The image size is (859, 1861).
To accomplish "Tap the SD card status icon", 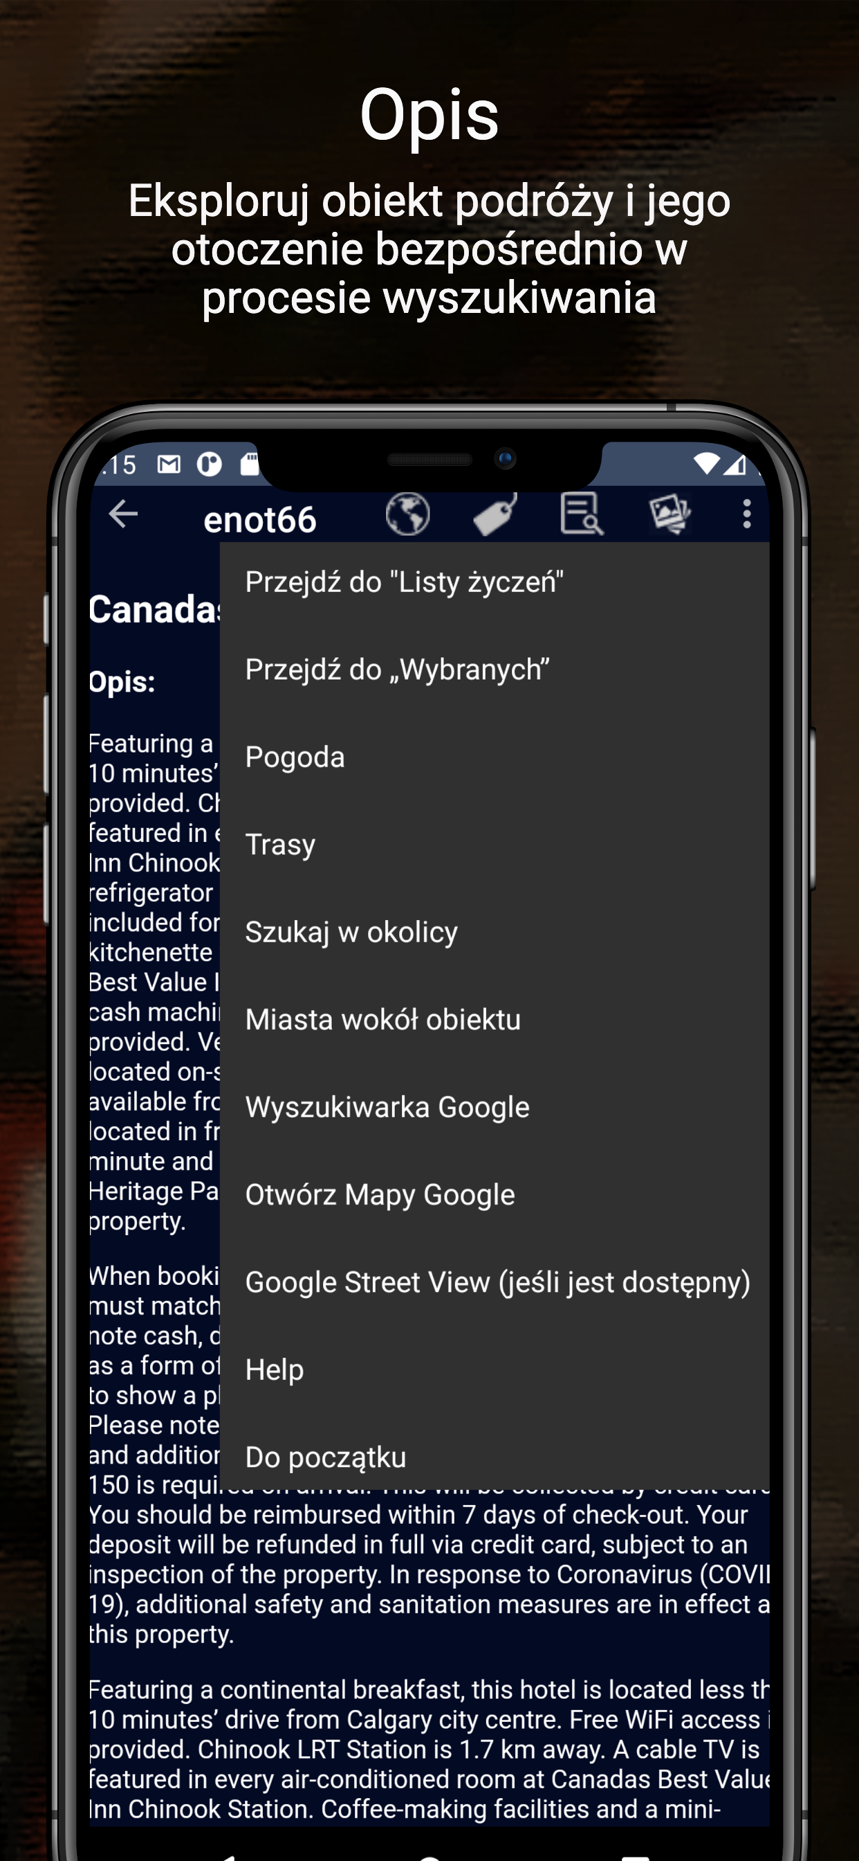I will click(249, 464).
